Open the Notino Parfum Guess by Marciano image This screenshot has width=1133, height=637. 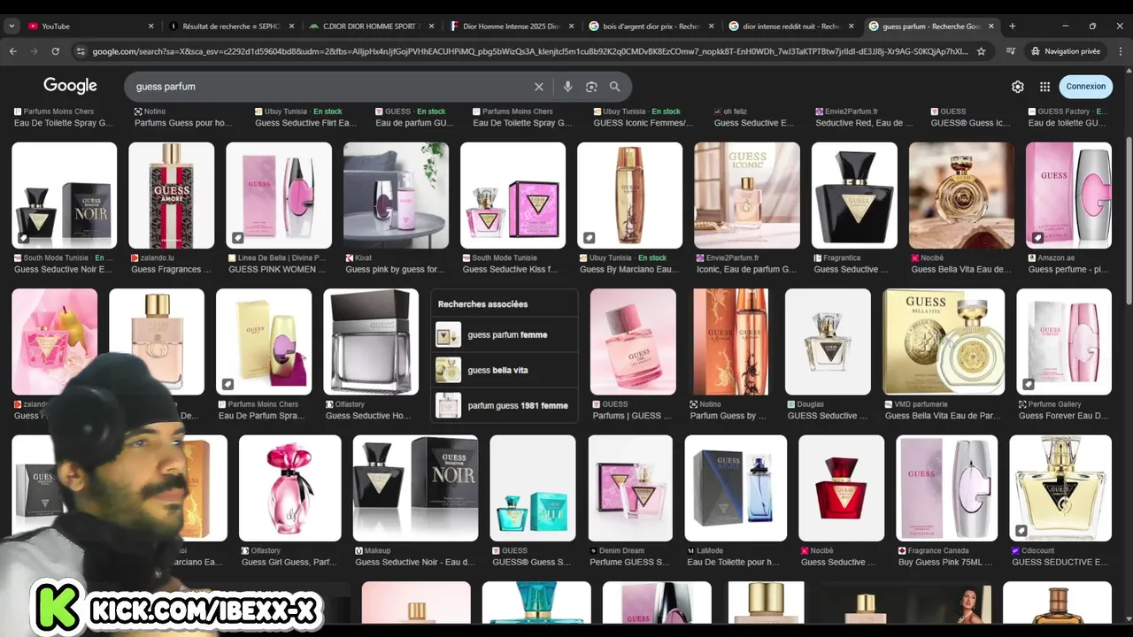730,342
